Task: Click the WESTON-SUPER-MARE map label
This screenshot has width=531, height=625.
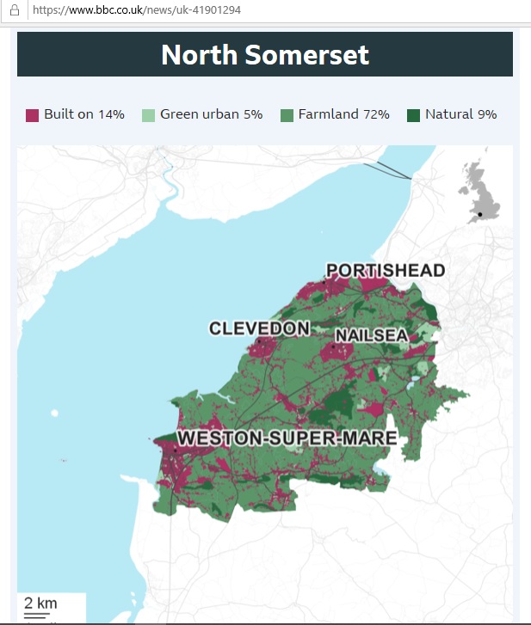Action: [287, 438]
